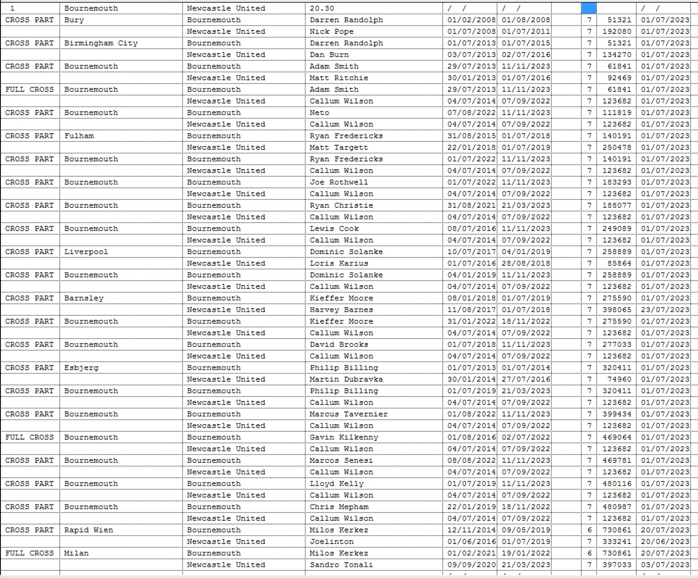
Task: Click the Neto player cell
Action: click(374, 113)
